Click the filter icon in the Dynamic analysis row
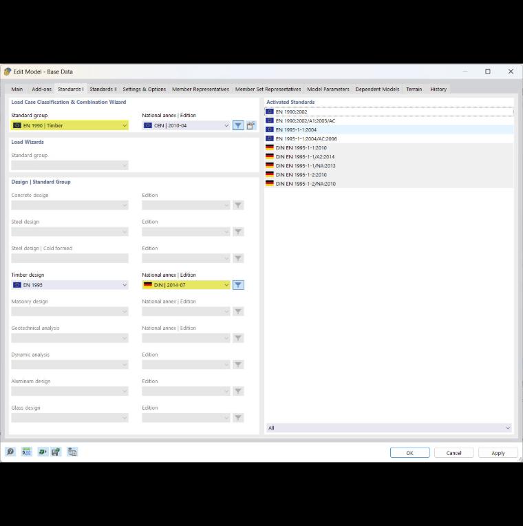The height and width of the screenshot is (526, 523). click(x=238, y=364)
